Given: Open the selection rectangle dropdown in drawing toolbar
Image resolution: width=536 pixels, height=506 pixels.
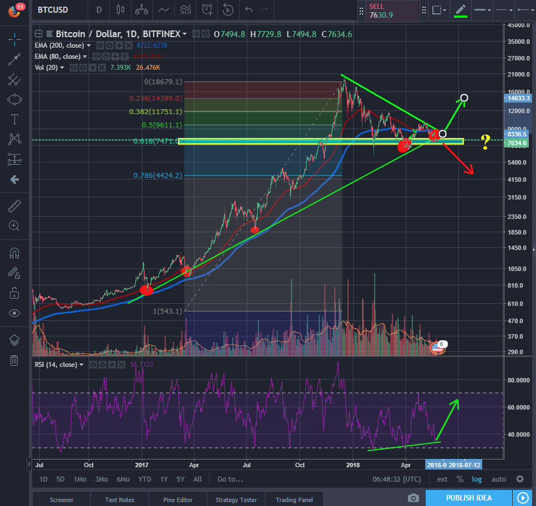Looking at the screenshot, I should [x=439, y=10].
